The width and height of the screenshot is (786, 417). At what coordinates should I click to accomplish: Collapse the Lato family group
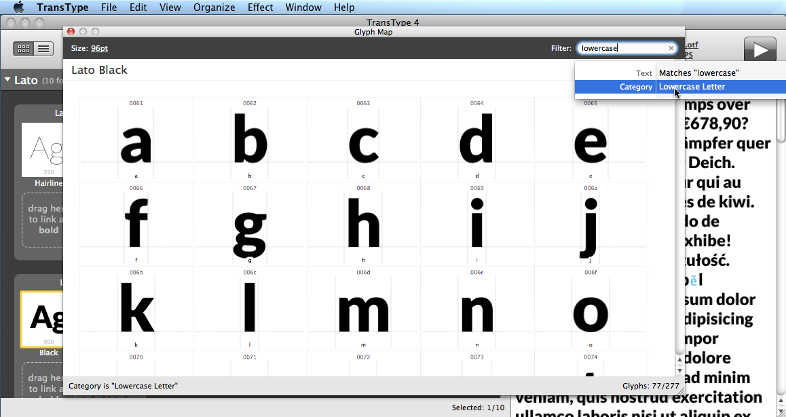click(x=7, y=80)
